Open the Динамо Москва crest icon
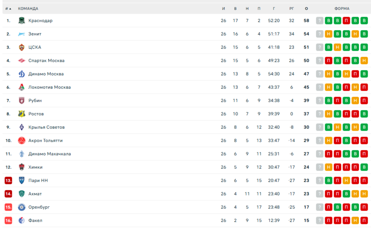Screen dimensions: 371x228 [21, 74]
